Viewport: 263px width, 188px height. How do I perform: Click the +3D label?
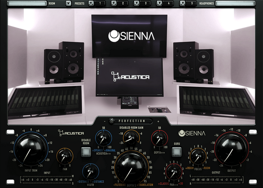pos(181,184)
